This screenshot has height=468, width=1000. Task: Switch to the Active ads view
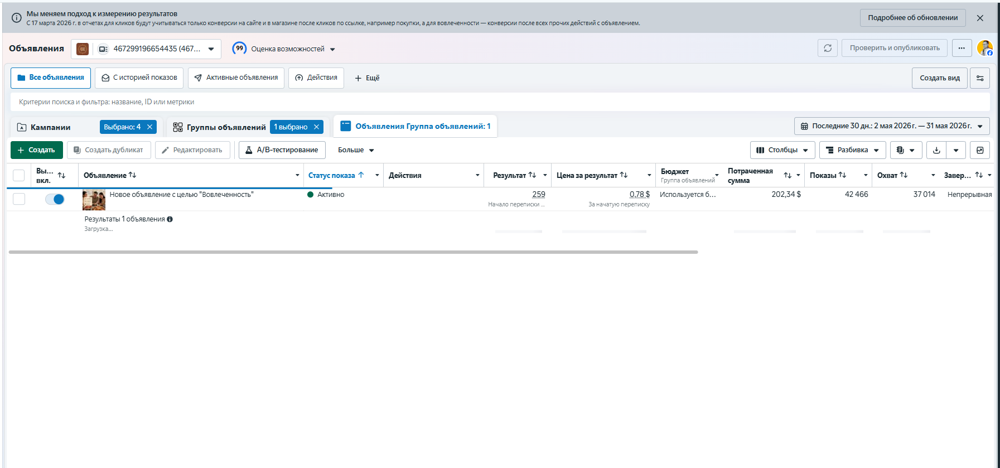click(x=236, y=78)
